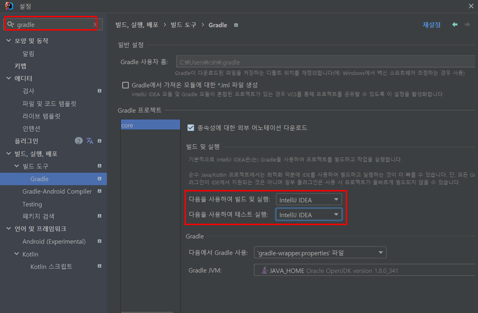Click project-settings icon on selected Gradle row
Screen dimensions: 478x313
(99, 179)
